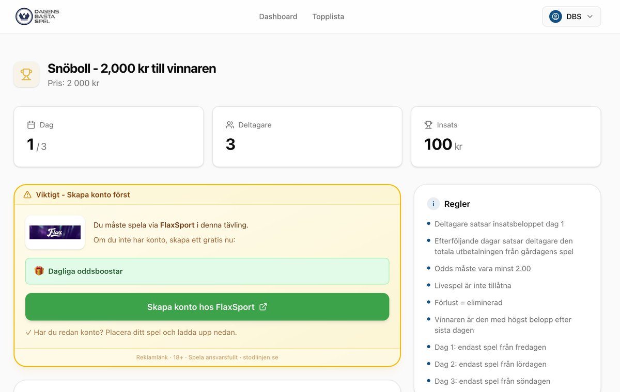Click the DBS user avatar icon

coord(555,17)
